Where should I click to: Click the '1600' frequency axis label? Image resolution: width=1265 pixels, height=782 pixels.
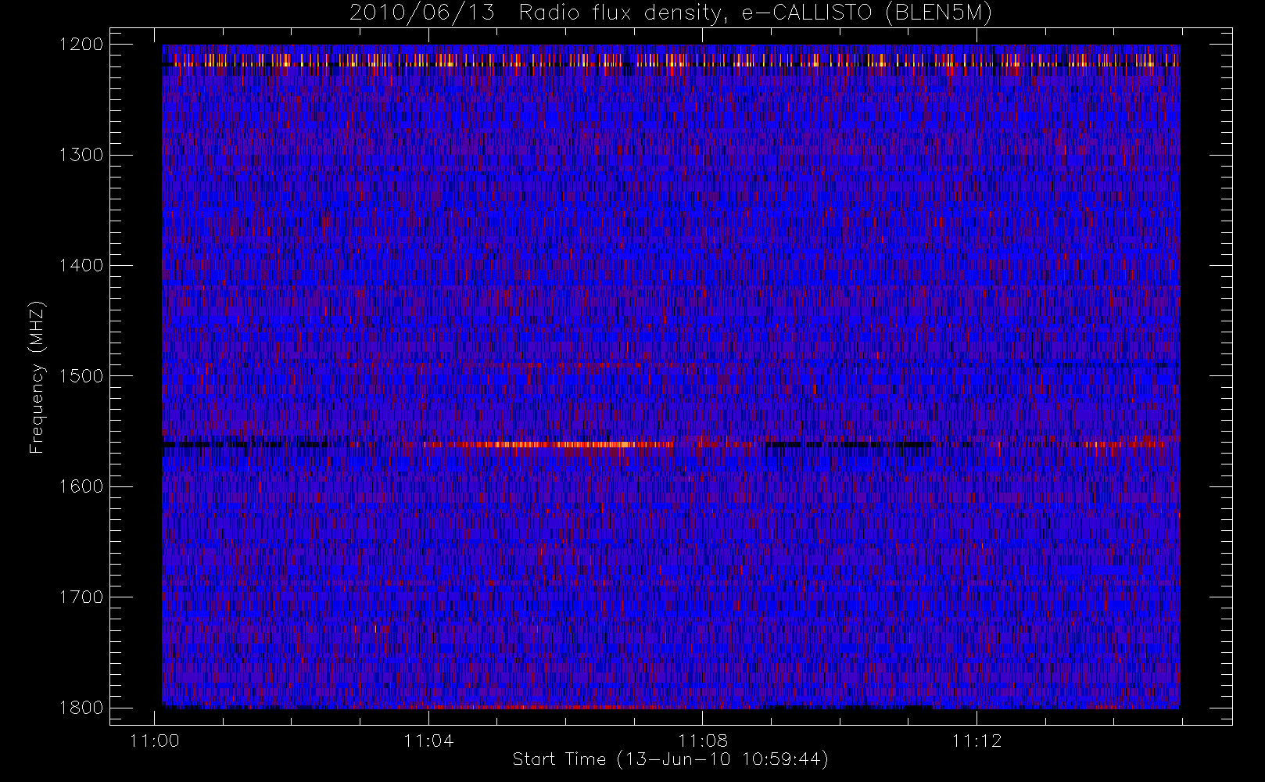coord(81,486)
